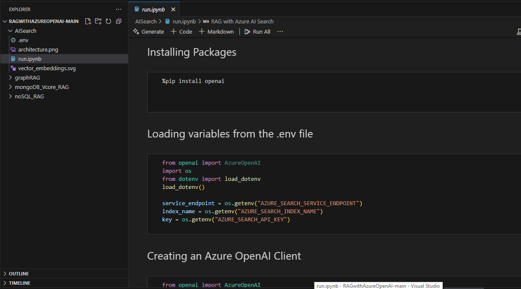Collapse the AISearch folder
This screenshot has height=289, width=521.
(x=9, y=30)
